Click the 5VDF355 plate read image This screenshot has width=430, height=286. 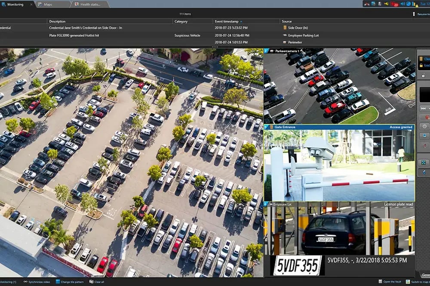298,265
